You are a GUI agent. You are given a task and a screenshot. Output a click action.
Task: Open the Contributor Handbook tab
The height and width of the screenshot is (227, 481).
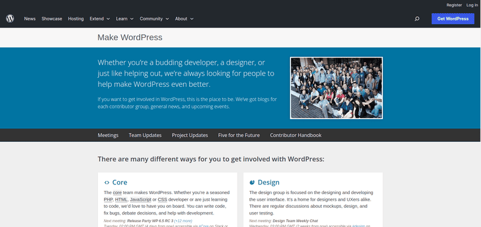click(x=296, y=135)
